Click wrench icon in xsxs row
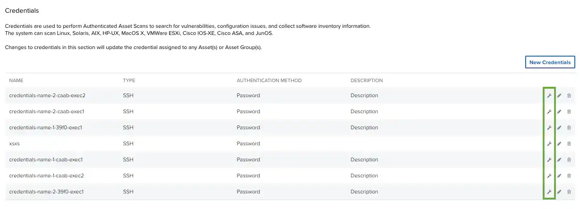The image size is (580, 209). [549, 144]
